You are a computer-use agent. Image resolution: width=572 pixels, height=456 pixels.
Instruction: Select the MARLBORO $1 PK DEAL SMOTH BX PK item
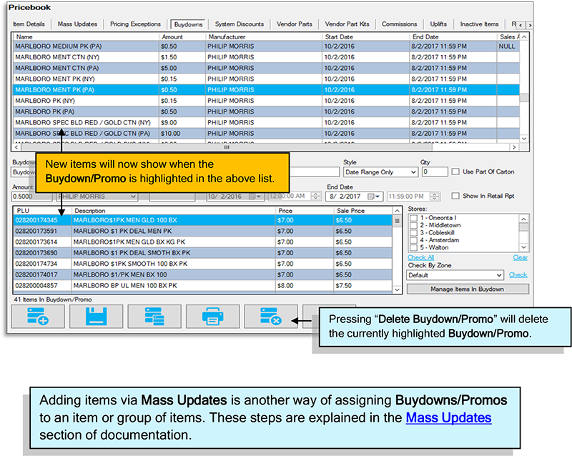click(203, 253)
